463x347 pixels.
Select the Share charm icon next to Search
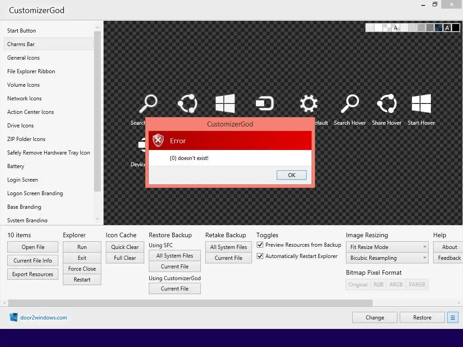pyautogui.click(x=188, y=103)
